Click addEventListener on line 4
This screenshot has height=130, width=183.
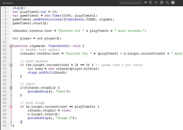(48, 19)
